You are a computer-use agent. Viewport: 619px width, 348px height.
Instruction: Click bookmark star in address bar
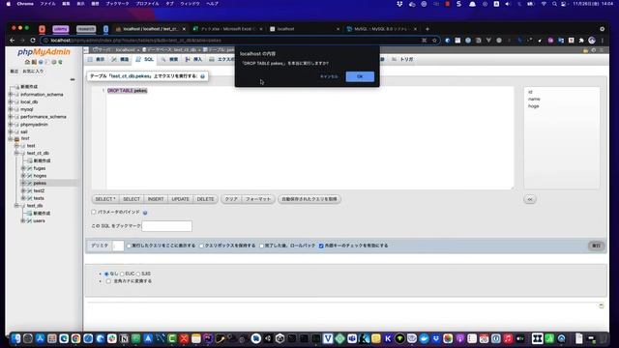(x=434, y=41)
